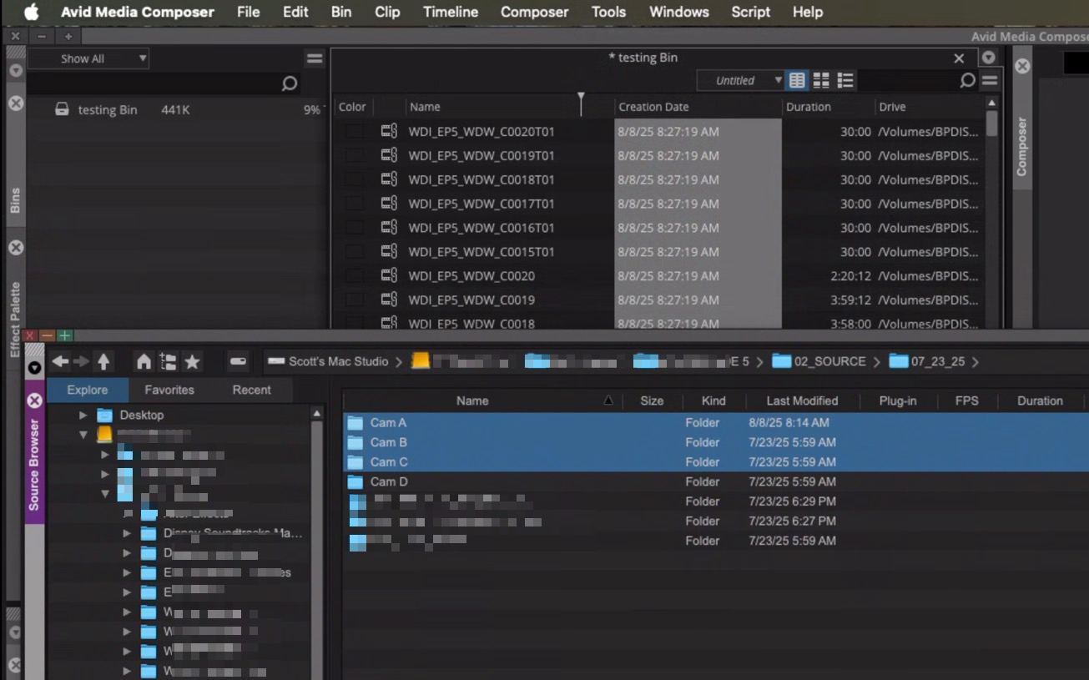Open the bin tab options arrow

[989, 58]
